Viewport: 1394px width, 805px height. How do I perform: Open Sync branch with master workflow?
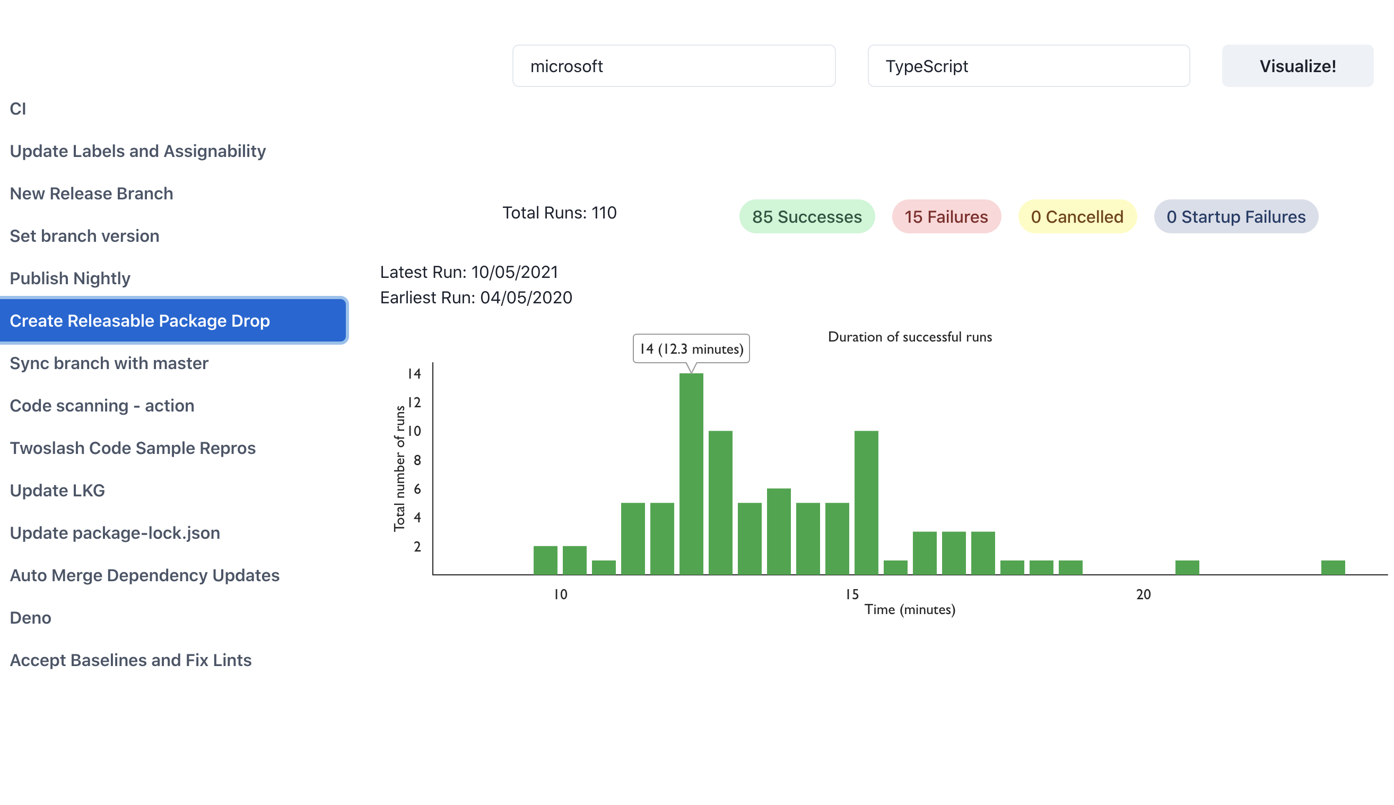coord(109,363)
